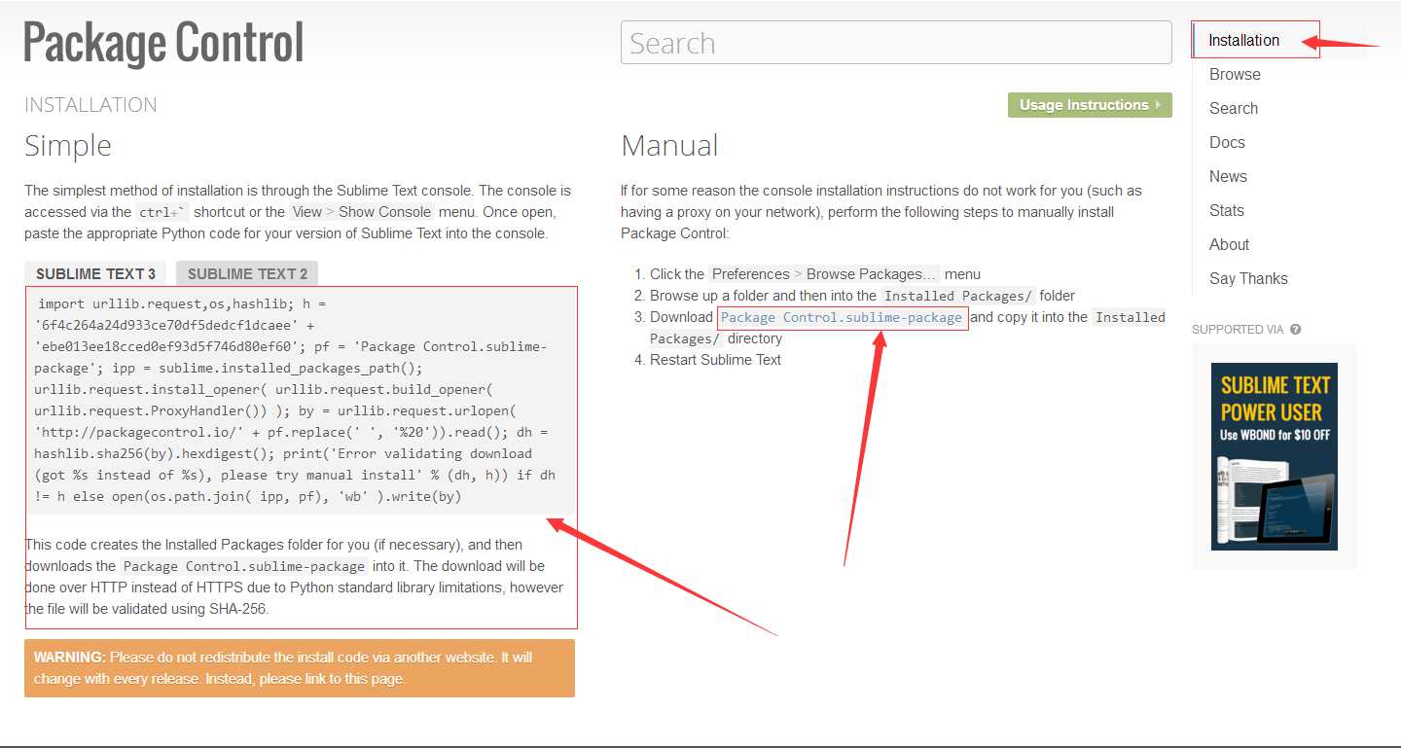This screenshot has width=1401, height=748.
Task: Click the orange WARNING notice text
Action: [x=300, y=668]
